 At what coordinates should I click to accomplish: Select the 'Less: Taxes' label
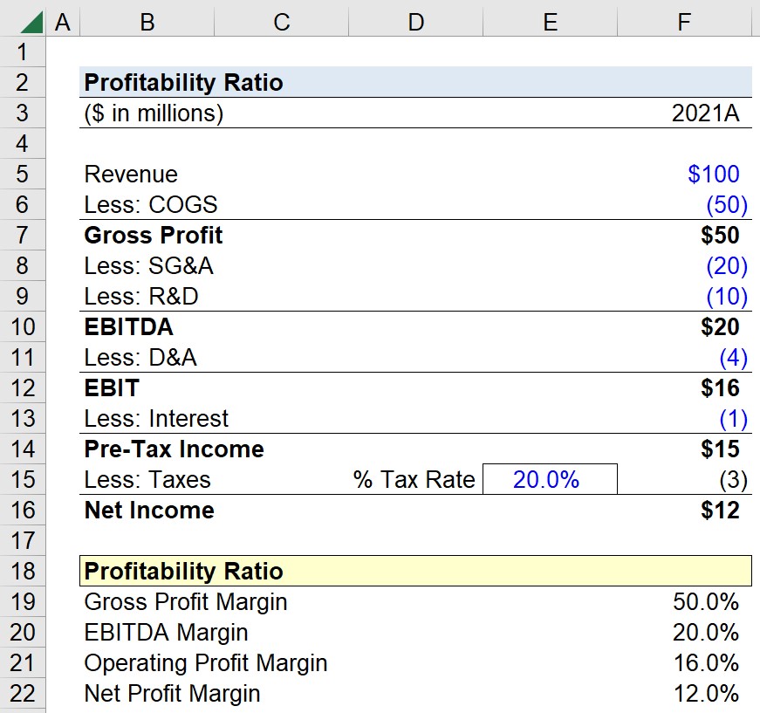coord(147,479)
